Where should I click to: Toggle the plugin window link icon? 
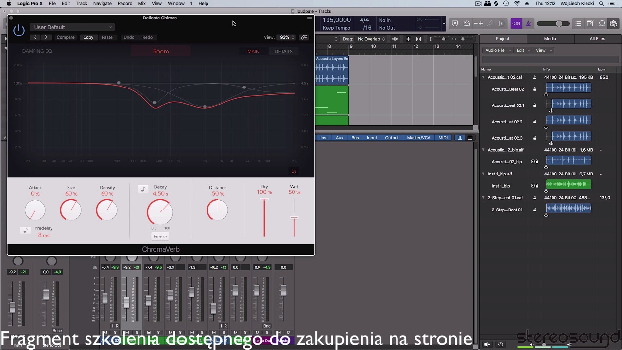(304, 37)
